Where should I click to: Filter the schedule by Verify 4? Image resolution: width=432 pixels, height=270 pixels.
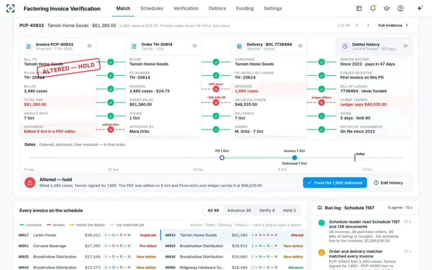point(267,210)
